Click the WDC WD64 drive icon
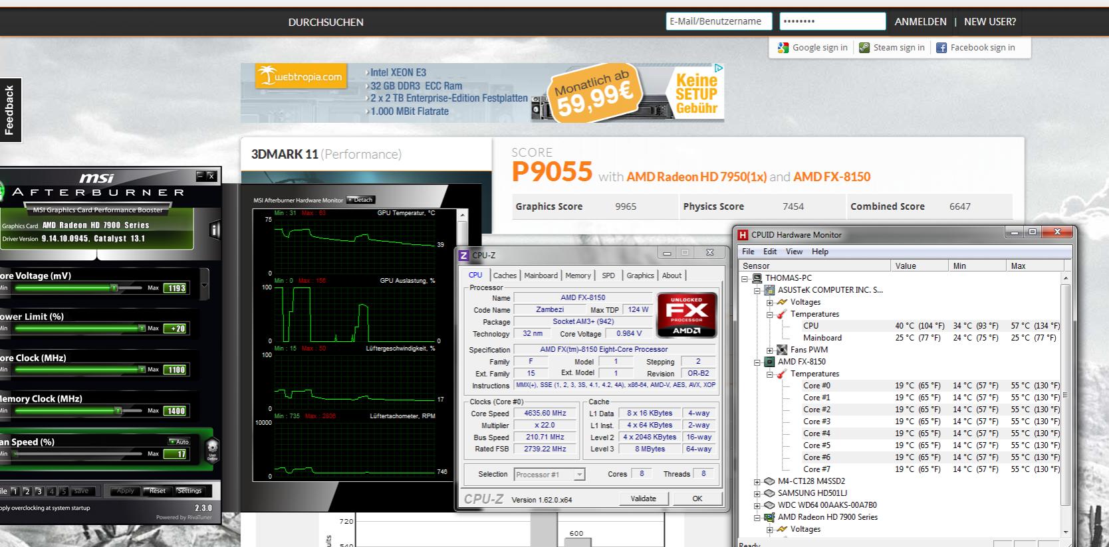This screenshot has width=1109, height=547. [x=769, y=505]
